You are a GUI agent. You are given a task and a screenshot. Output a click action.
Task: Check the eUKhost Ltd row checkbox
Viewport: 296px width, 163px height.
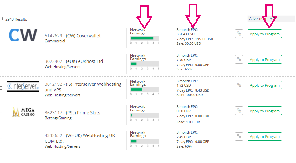pyautogui.click(x=1, y=62)
